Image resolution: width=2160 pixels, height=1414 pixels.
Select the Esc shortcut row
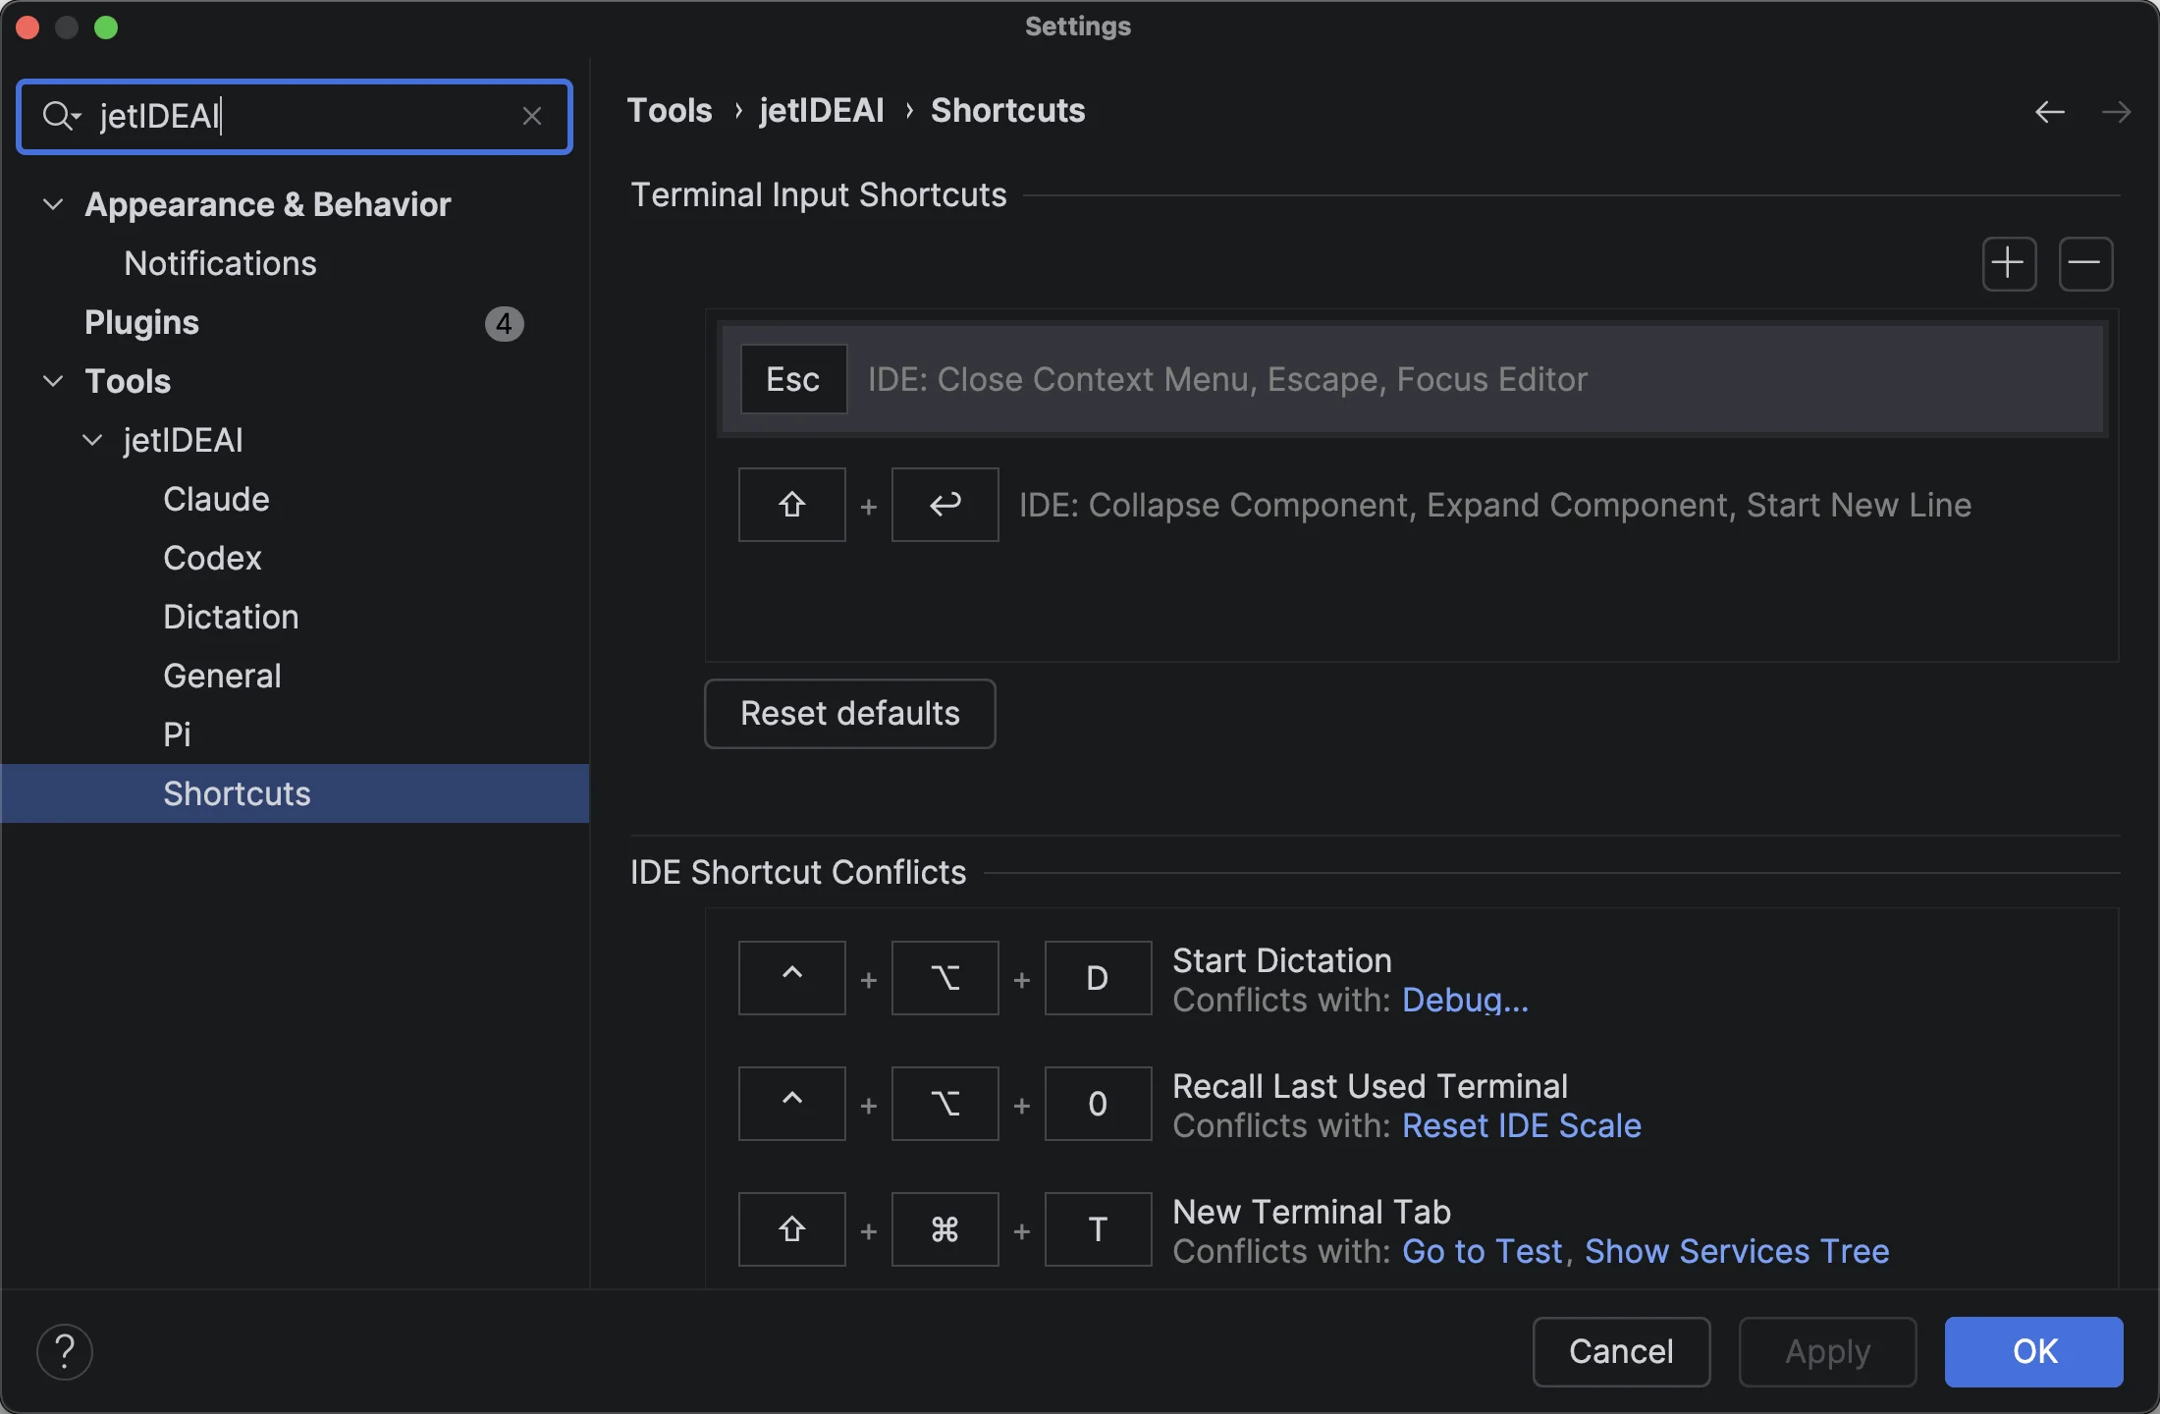click(1412, 379)
